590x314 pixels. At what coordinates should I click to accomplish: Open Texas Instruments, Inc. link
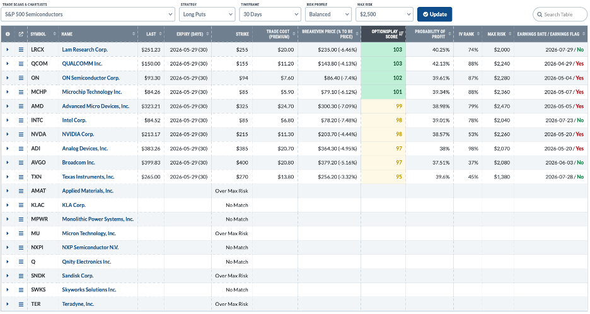88,177
